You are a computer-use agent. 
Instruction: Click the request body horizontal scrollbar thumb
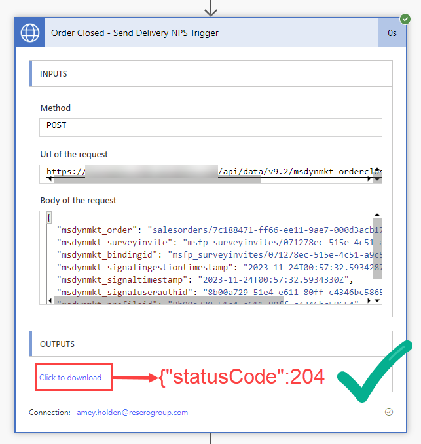pos(169,301)
